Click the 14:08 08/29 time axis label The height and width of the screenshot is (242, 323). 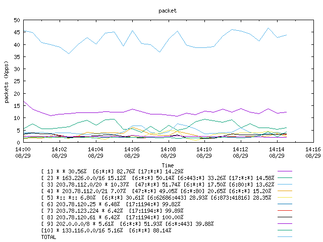[x=168, y=152]
